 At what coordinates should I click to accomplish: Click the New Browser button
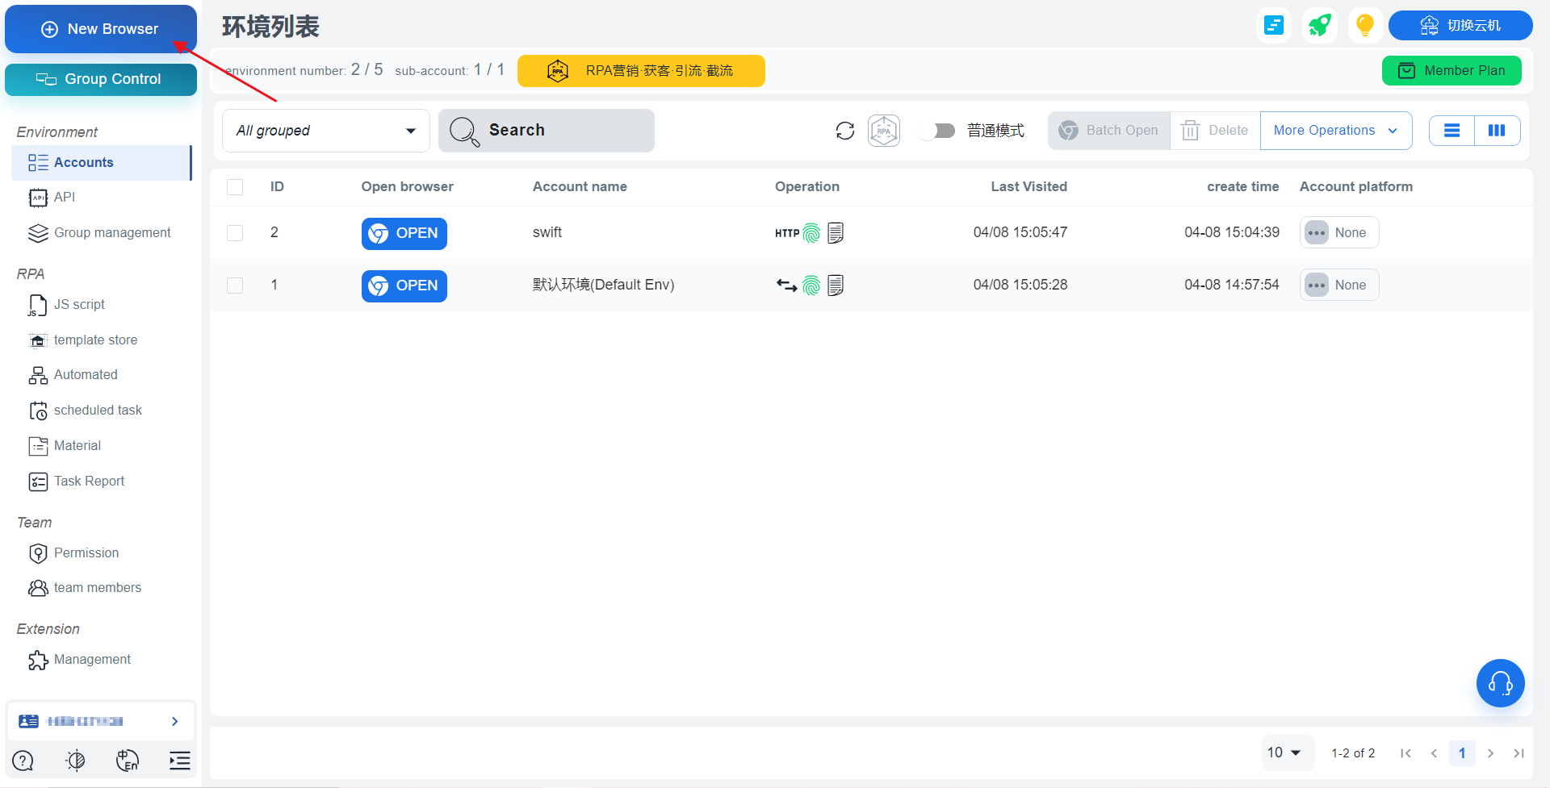click(101, 29)
